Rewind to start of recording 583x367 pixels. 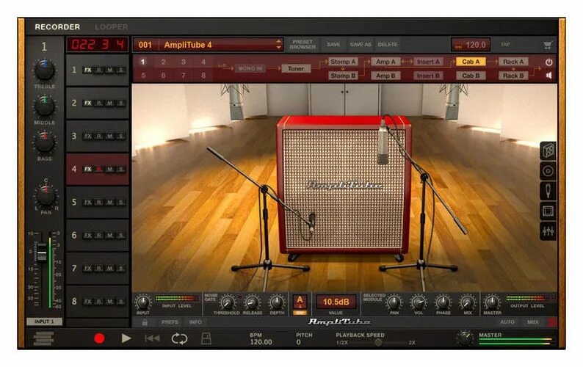(152, 338)
